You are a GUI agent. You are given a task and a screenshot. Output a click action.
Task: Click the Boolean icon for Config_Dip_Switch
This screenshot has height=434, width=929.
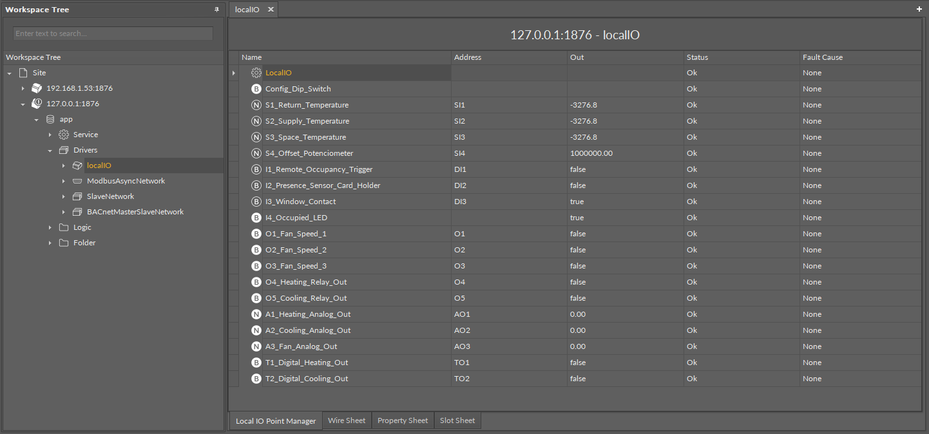256,89
